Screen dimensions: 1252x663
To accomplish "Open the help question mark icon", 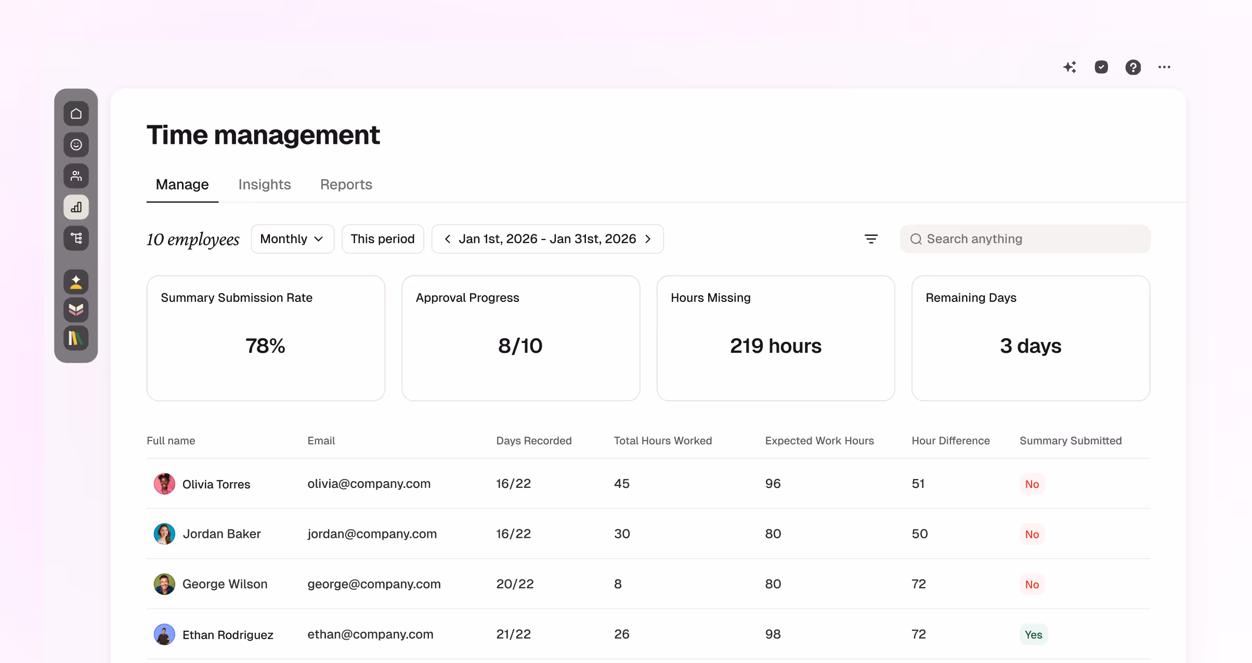I will click(1133, 67).
